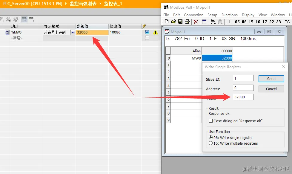Click the timed modify lightning-clock icon
The height and width of the screenshot is (174, 292).
pyautogui.click(x=9, y=19)
